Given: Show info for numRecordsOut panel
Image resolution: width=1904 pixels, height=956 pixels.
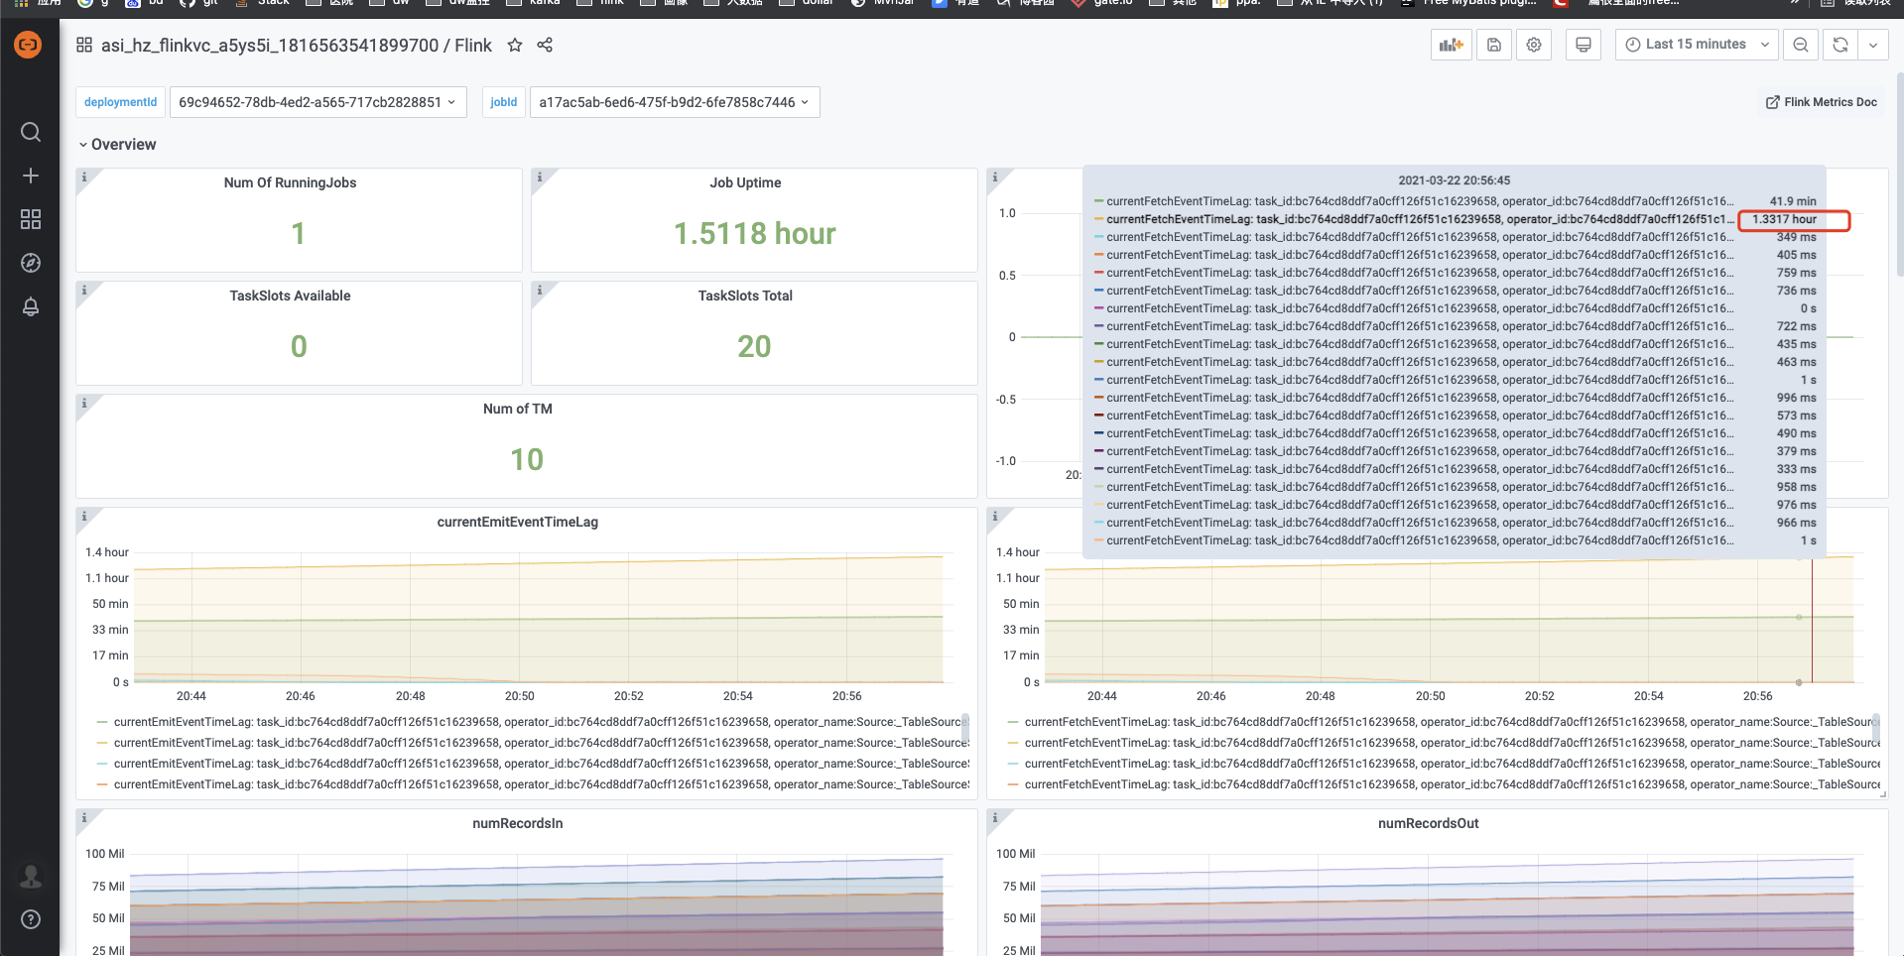Looking at the screenshot, I should tap(995, 818).
